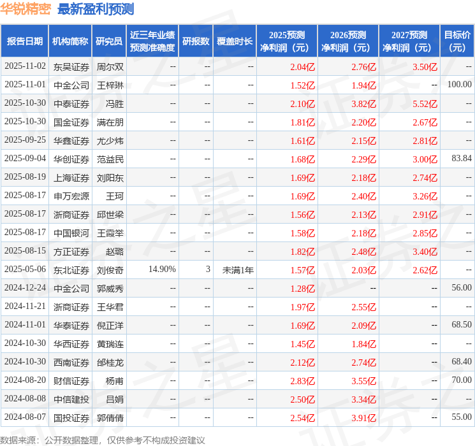Image resolution: width=475 pixels, height=446 pixels.
Task: Click the 3.82亿 forecast value
Action: click(364, 104)
